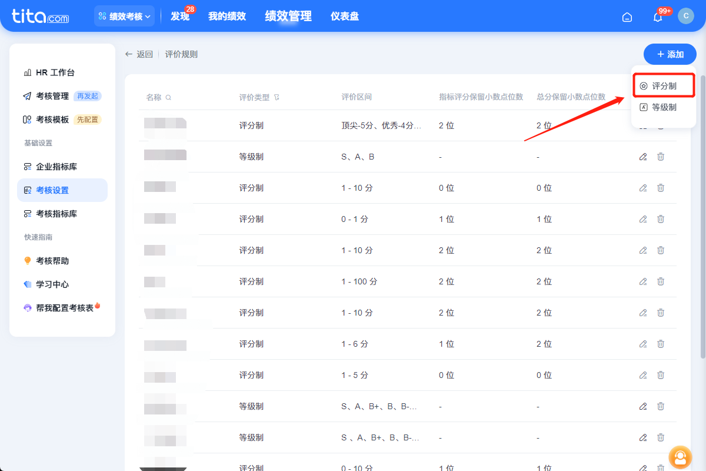Open the customer service chat icon
Image resolution: width=706 pixels, height=471 pixels.
point(680,457)
